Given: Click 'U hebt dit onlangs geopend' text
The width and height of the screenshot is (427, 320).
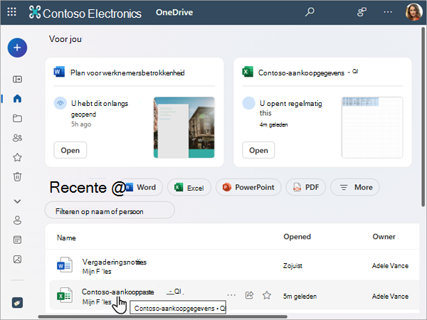Looking at the screenshot, I should click(100, 109).
